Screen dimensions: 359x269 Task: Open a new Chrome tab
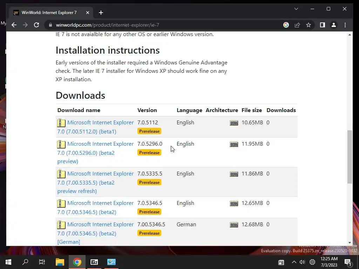[x=101, y=13]
